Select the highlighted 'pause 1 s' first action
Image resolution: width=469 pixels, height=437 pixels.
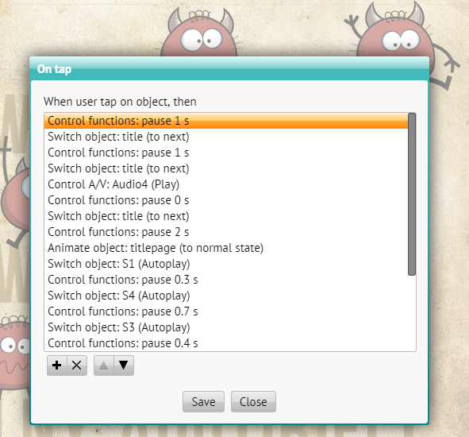[226, 121]
